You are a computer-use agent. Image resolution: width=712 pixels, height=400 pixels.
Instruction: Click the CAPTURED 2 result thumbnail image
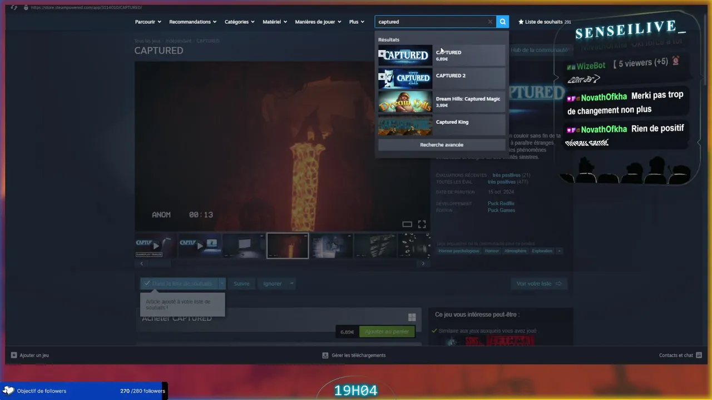tap(405, 78)
